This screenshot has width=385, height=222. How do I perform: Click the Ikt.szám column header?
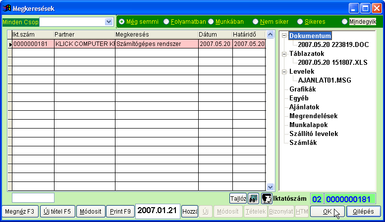pos(33,35)
